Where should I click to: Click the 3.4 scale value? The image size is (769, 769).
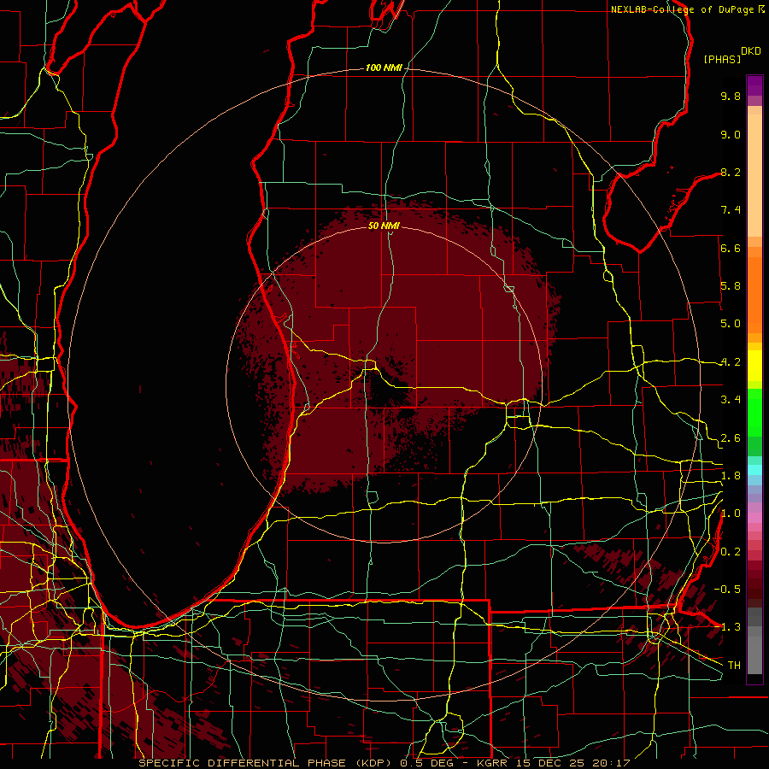point(731,400)
